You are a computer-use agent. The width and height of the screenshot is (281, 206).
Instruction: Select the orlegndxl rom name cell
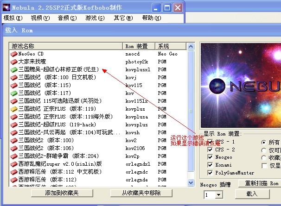click(x=138, y=164)
